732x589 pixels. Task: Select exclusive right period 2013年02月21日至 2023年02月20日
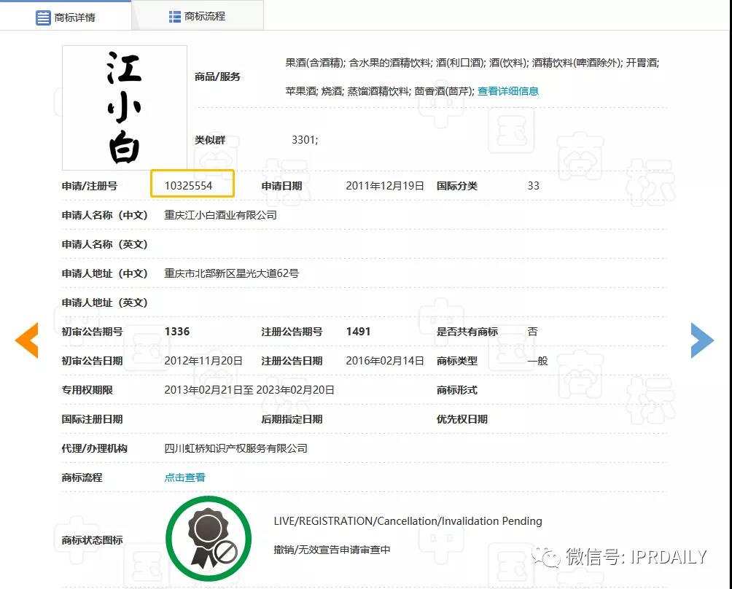(x=249, y=390)
